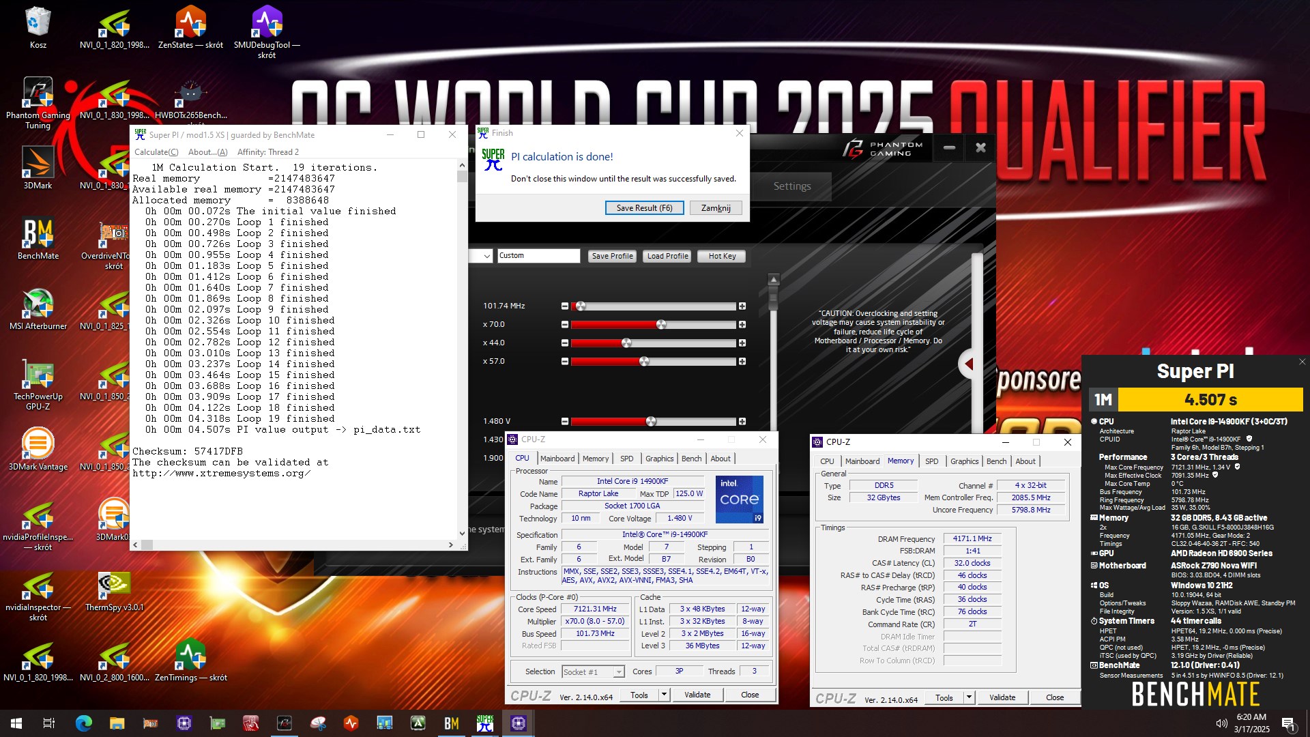Open MSI Afterburner desktop icon

38,308
